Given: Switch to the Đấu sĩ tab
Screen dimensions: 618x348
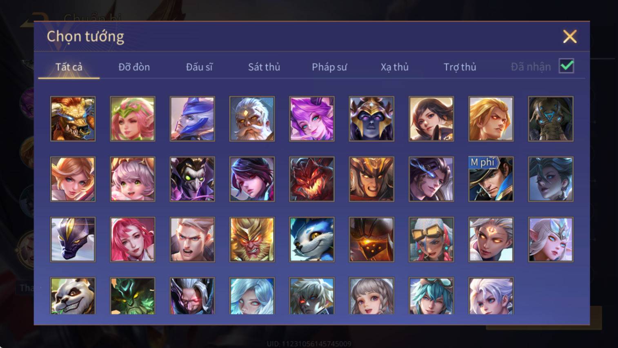Looking at the screenshot, I should (x=199, y=67).
